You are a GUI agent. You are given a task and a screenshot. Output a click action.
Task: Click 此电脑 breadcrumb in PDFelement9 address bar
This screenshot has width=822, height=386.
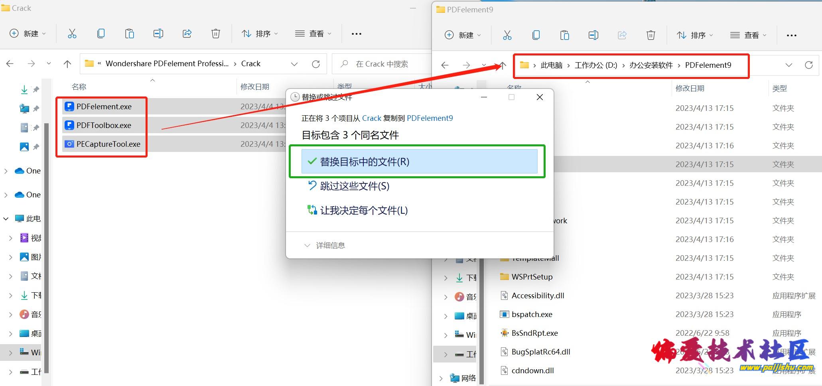552,65
